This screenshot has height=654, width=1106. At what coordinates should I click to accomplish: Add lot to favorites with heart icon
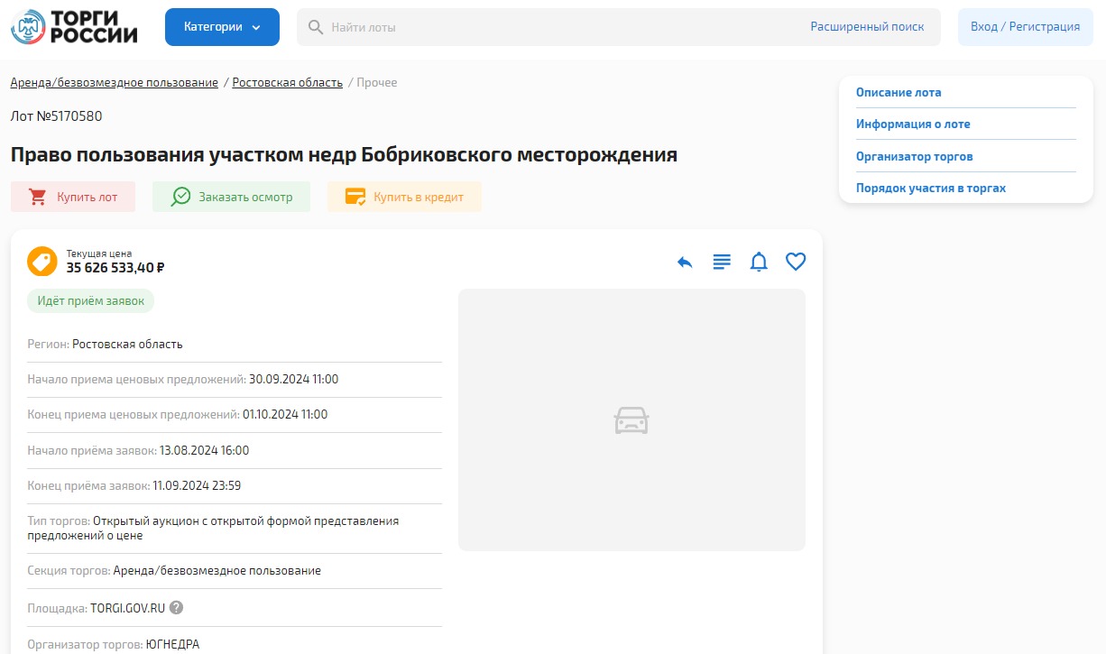point(795,262)
